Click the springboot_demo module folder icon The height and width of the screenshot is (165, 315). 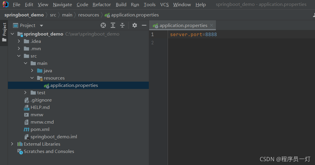20,34
